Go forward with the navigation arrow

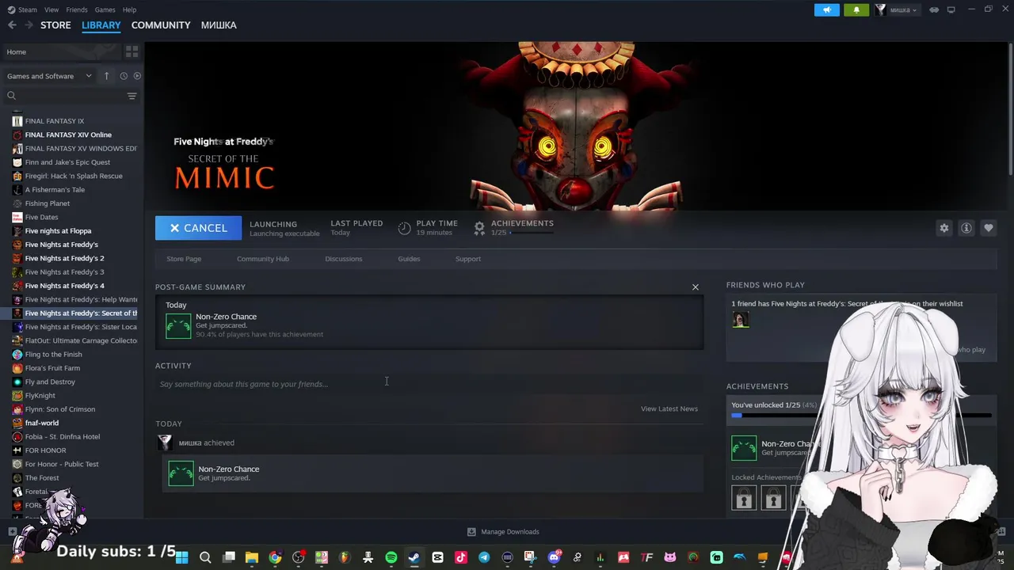[x=29, y=25]
